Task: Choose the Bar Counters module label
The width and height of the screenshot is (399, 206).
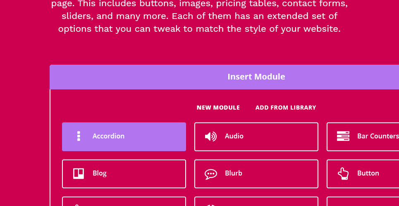Action: (x=377, y=136)
